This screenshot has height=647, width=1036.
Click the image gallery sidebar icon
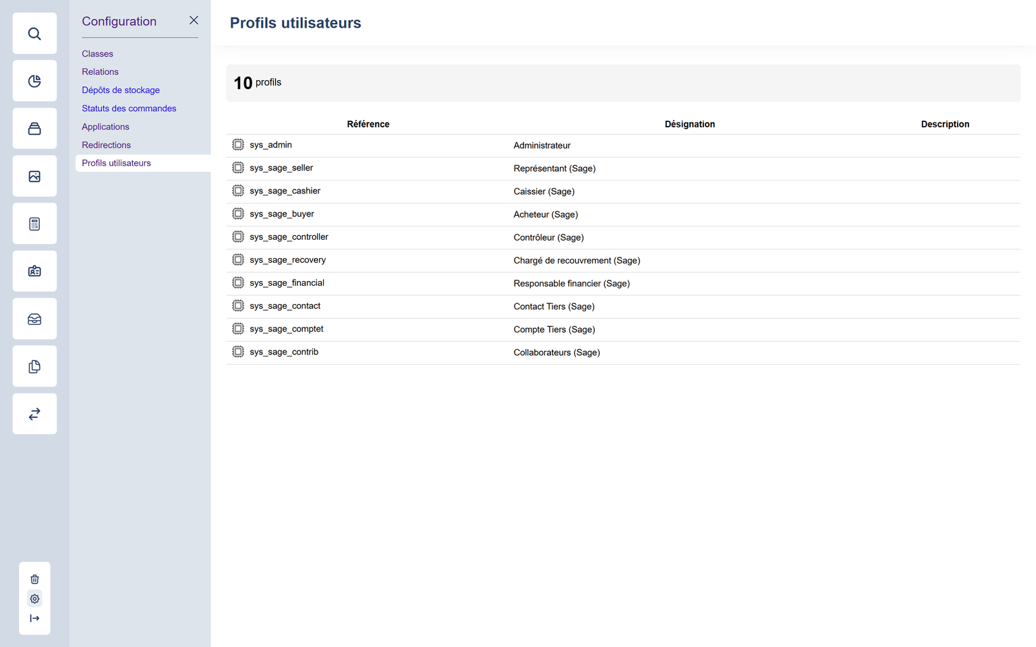(x=34, y=177)
